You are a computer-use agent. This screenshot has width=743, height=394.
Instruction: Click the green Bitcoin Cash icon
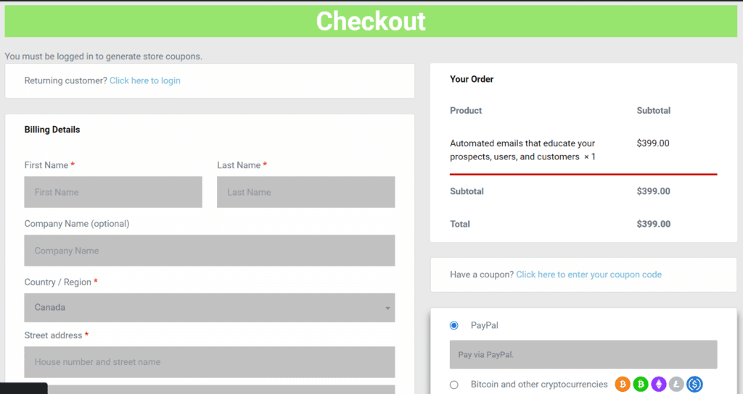click(x=641, y=384)
